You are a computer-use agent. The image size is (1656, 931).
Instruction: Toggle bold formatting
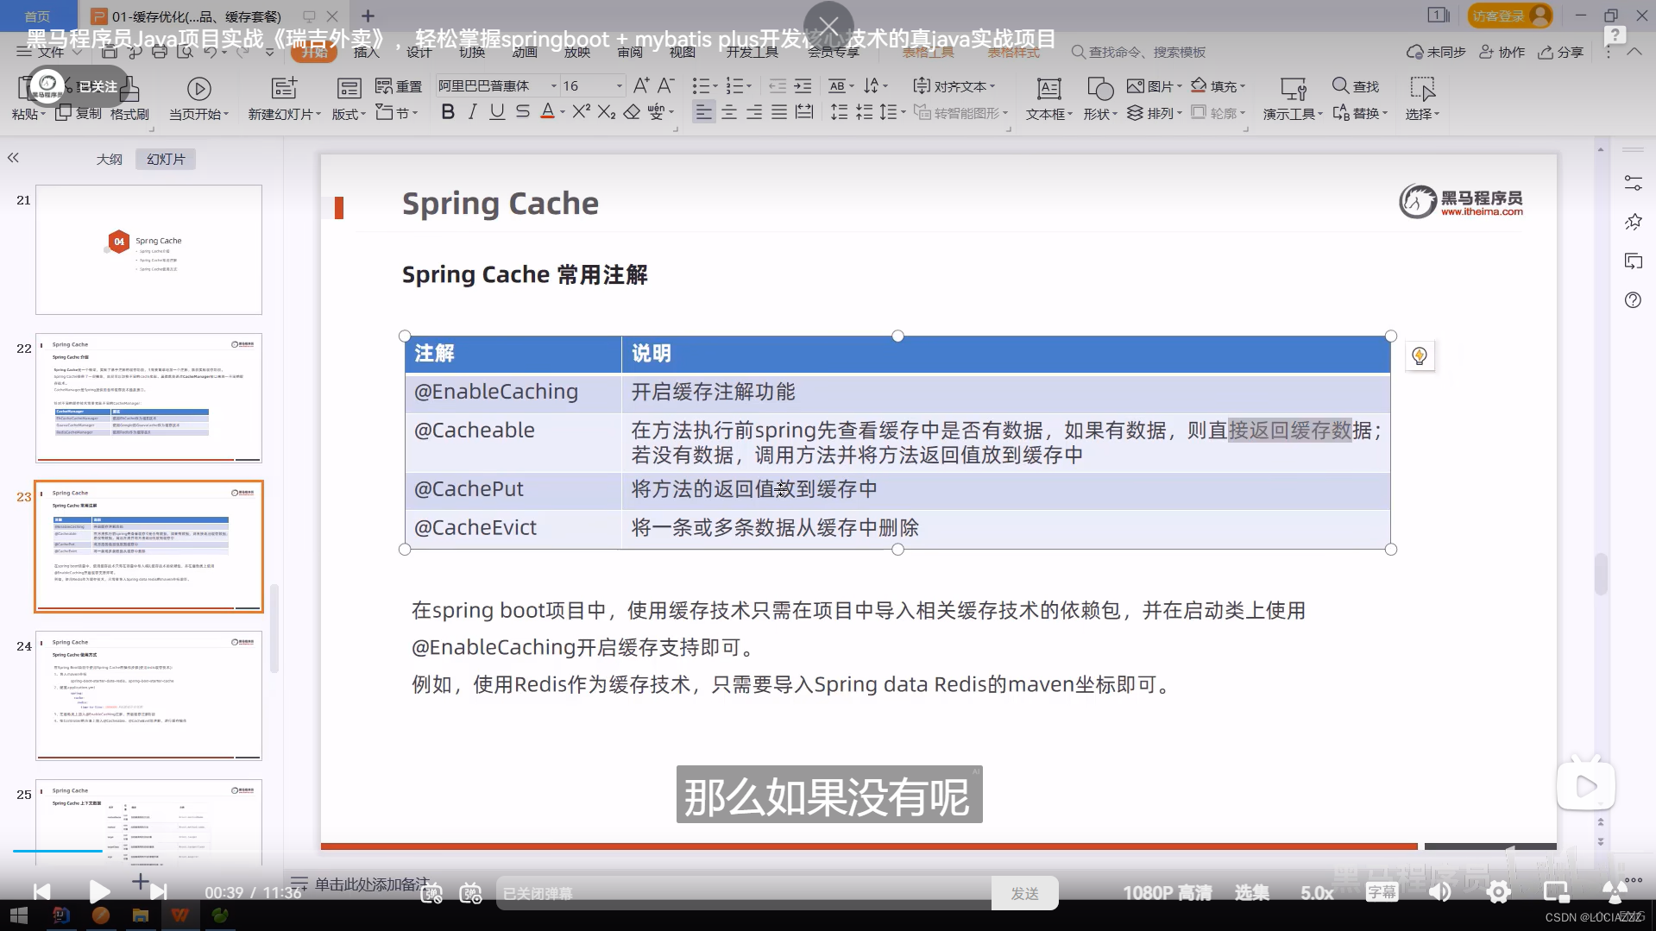[447, 112]
